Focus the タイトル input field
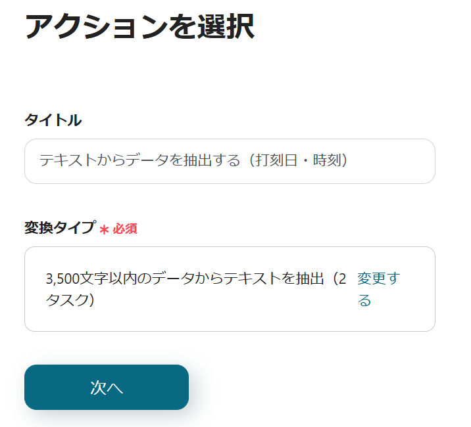Screen dimensions: 471x427 pos(230,161)
